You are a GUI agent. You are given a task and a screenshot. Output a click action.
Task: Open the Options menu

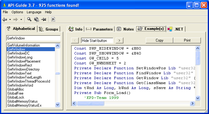click(x=17, y=12)
